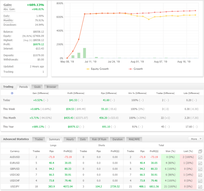Open the GBPUSD row chart icon
This screenshot has width=204, height=191.
point(200,169)
